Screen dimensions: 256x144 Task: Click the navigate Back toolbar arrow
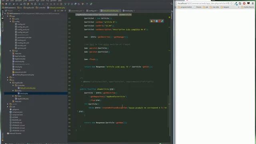pyautogui.click(x=40, y=4)
